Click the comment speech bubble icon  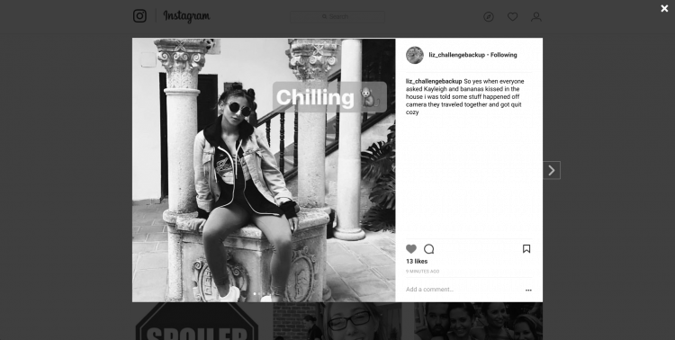tap(428, 249)
